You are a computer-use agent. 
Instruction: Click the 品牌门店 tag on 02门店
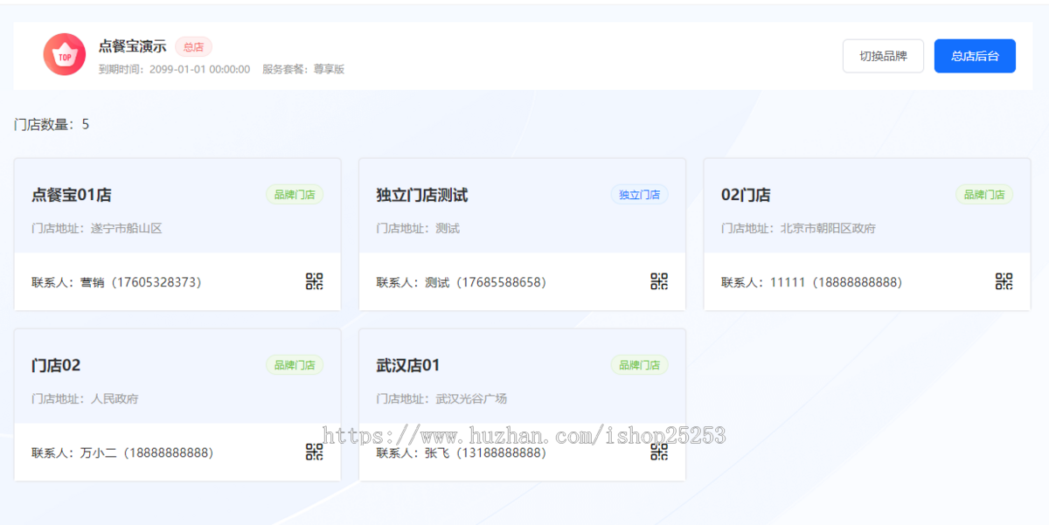pos(983,195)
